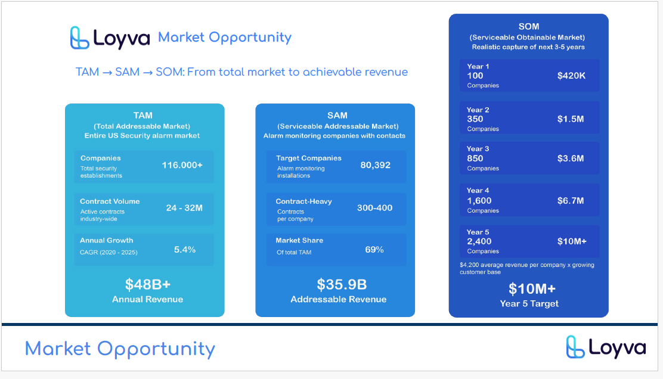Screen dimensions: 663x379
Task: Click the '80,392' value
Action: [x=376, y=165]
